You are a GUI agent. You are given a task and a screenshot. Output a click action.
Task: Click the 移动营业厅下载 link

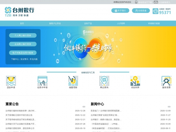point(145,2)
